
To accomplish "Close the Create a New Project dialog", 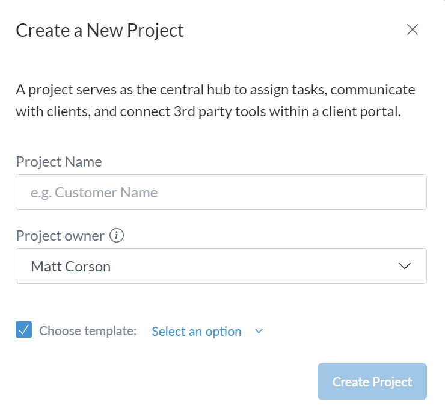I will pyautogui.click(x=413, y=30).
